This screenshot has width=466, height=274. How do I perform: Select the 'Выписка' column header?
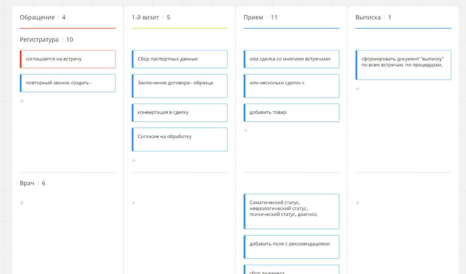pyautogui.click(x=368, y=17)
